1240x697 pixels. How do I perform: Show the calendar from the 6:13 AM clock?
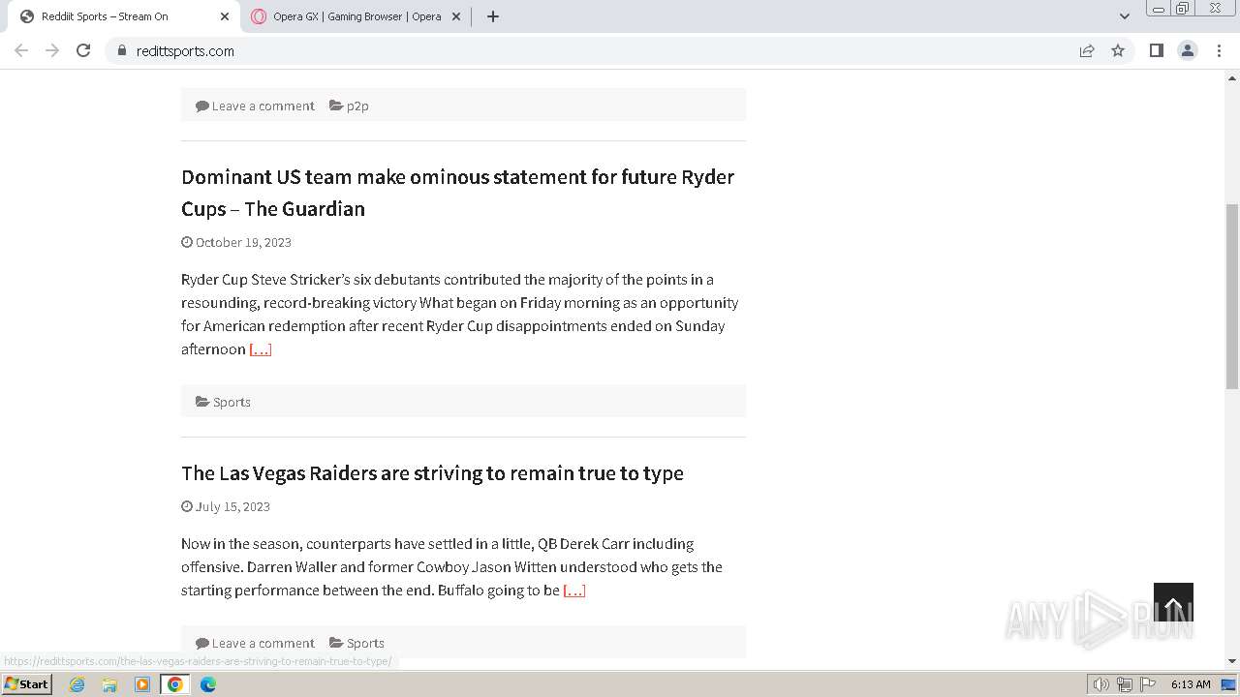(1191, 684)
